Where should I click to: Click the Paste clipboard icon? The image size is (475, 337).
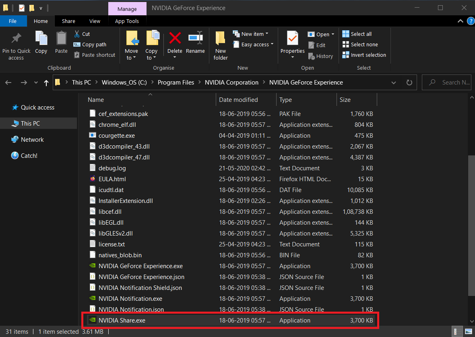coord(61,39)
